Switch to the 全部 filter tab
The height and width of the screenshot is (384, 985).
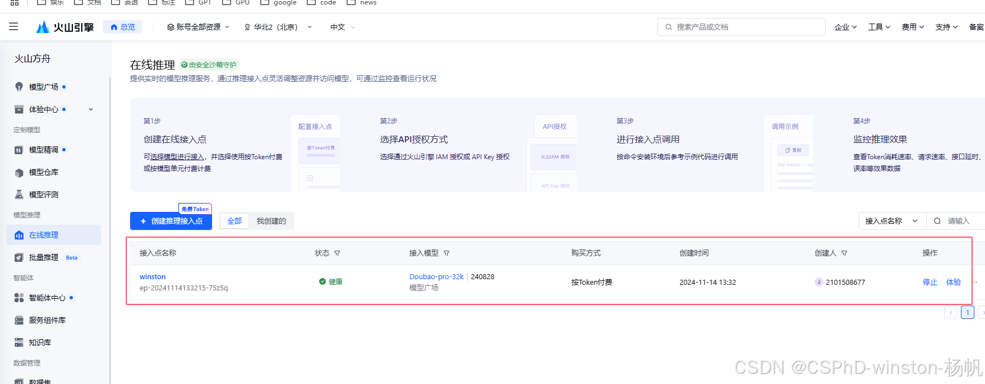pos(234,221)
